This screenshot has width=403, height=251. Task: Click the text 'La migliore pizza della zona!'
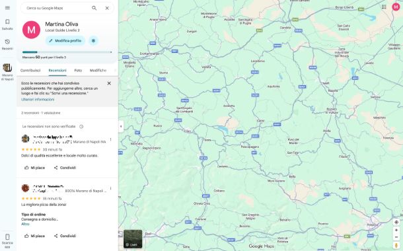44,205
